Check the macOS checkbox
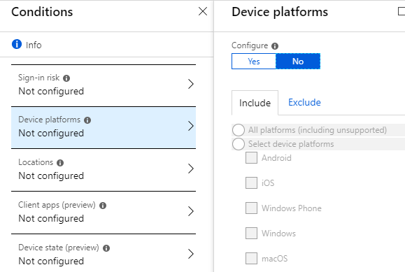The height and width of the screenshot is (272, 405). click(251, 258)
